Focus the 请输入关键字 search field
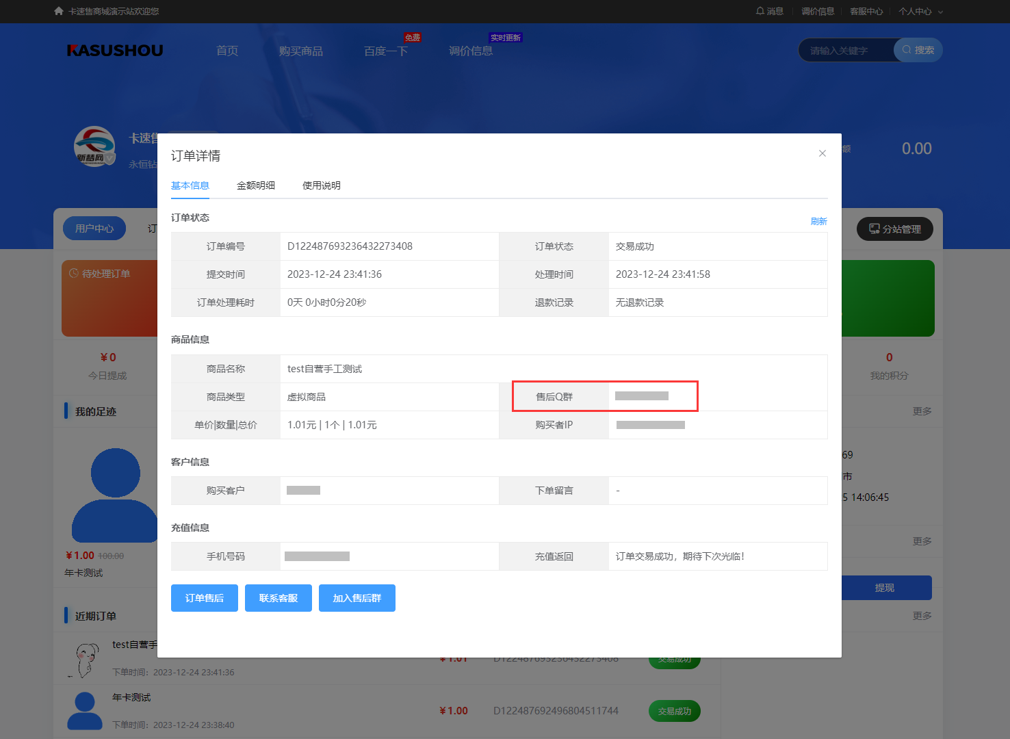The image size is (1010, 739). 847,50
